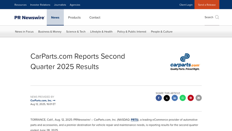Viewport: 232px width, 131px height.
Task: Click the article headline text
Action: [78, 61]
